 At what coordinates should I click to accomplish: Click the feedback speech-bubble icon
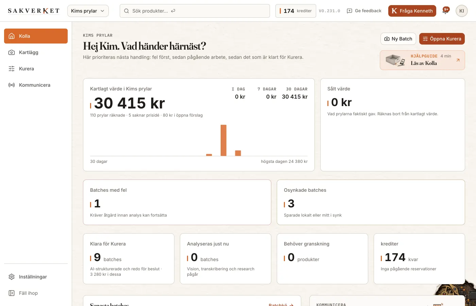[350, 11]
